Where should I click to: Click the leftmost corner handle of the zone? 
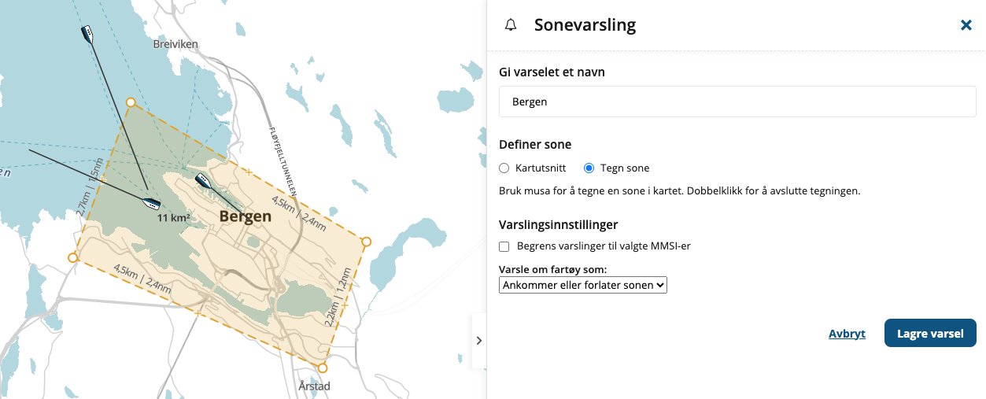(72, 257)
